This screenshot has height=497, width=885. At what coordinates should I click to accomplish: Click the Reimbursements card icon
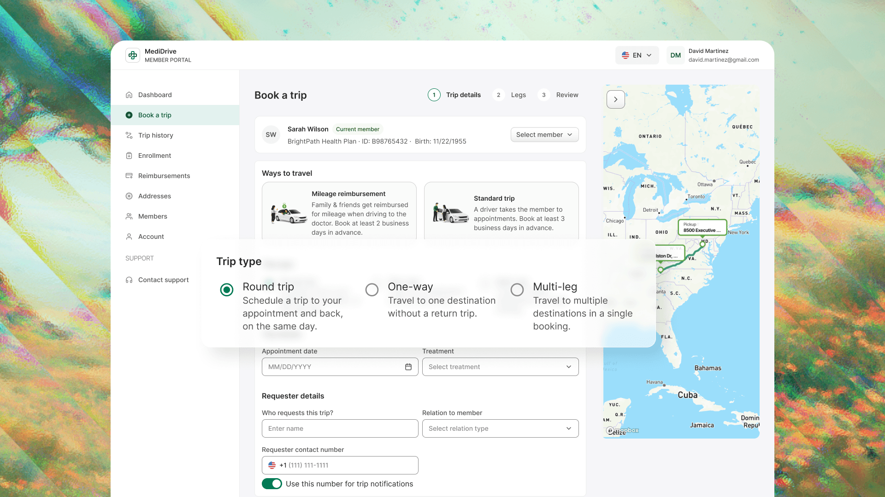point(129,176)
